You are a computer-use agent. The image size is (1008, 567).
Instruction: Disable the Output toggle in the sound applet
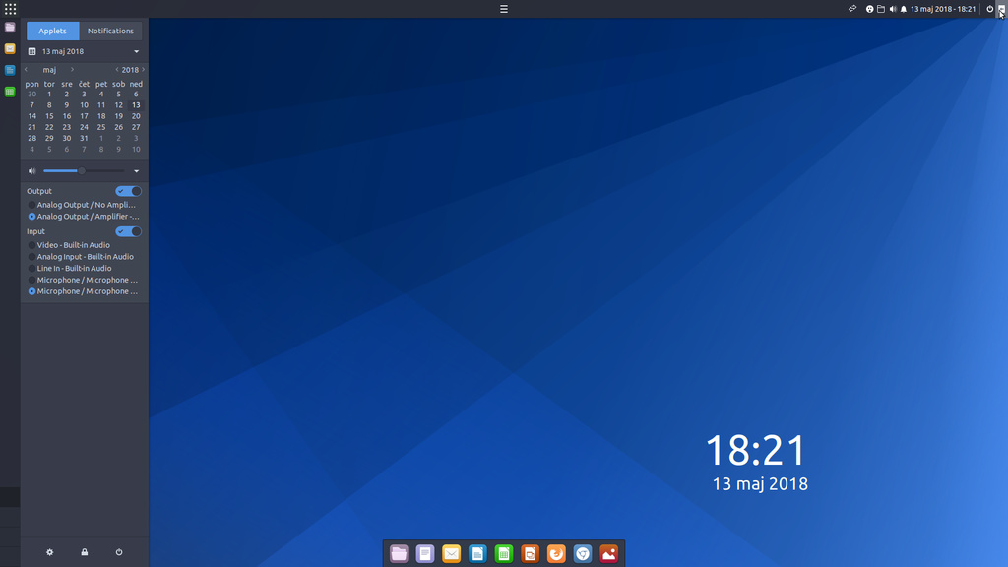[x=128, y=191]
